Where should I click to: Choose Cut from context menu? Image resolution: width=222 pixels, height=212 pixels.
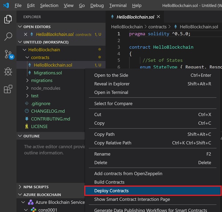(153, 114)
